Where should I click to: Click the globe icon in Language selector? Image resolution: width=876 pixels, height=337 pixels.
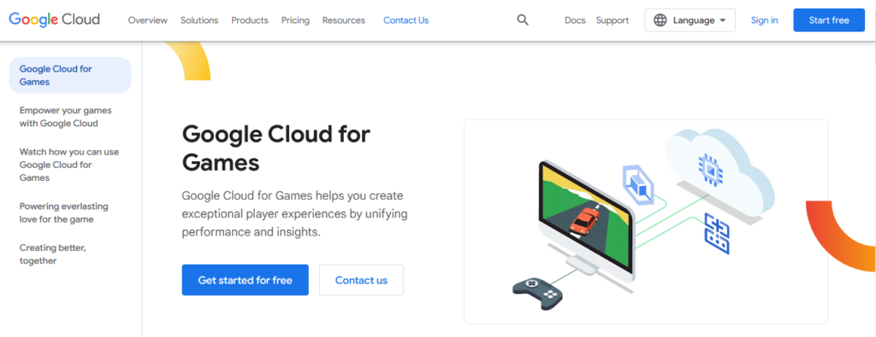pyautogui.click(x=660, y=20)
